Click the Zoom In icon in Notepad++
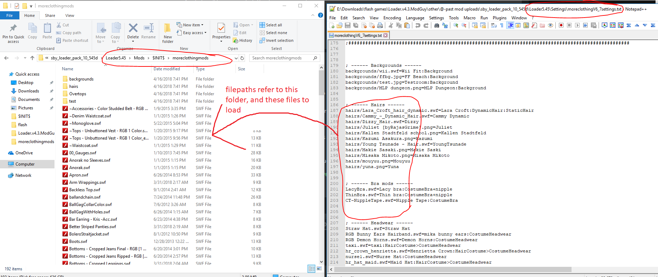The height and width of the screenshot is (277, 658). coord(456,25)
